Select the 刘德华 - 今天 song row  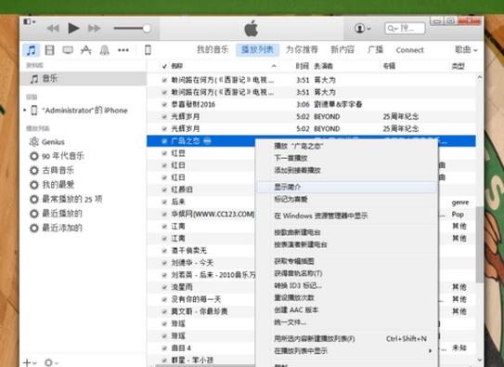(x=200, y=263)
